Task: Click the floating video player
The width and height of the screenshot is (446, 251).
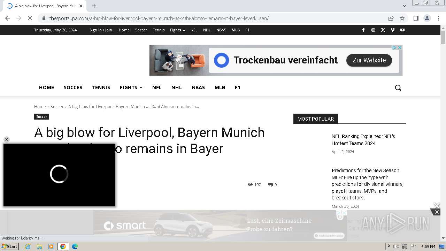Action: (x=59, y=175)
